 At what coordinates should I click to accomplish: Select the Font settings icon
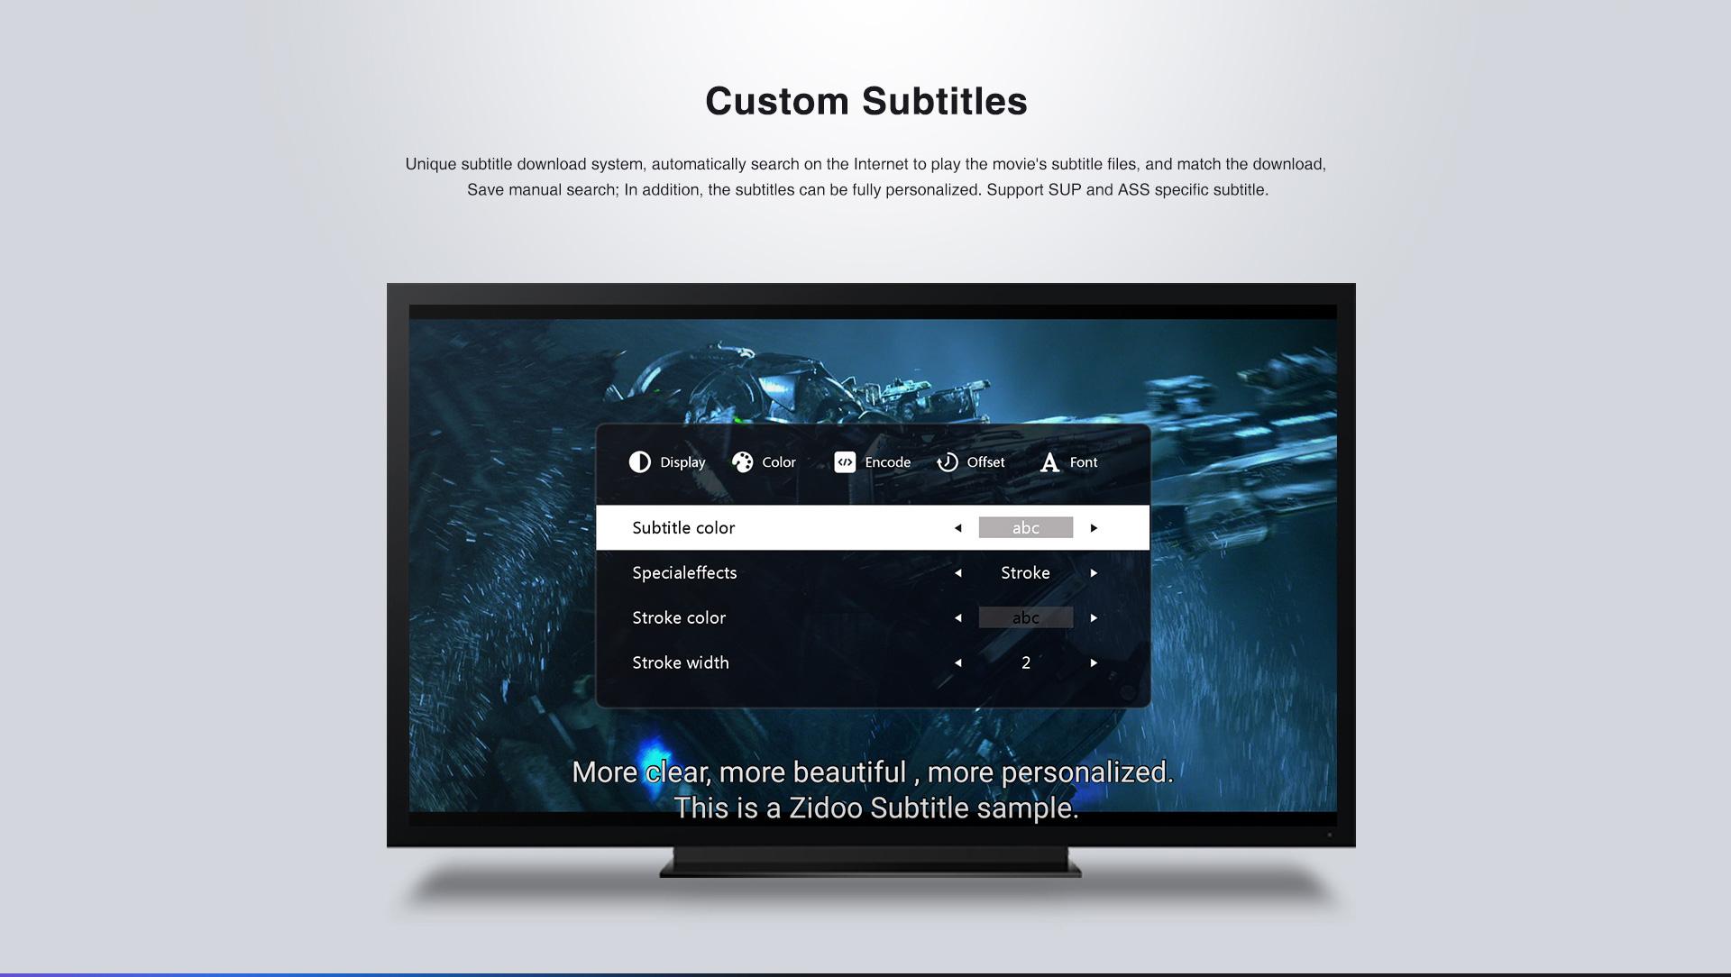(x=1049, y=462)
